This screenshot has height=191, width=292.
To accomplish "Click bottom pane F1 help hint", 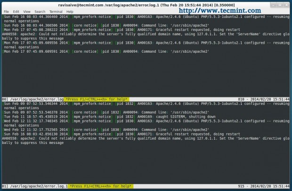I will pos(101,186).
